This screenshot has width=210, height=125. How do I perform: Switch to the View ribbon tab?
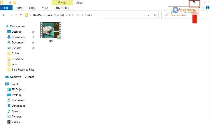pyautogui.click(x=45, y=8)
